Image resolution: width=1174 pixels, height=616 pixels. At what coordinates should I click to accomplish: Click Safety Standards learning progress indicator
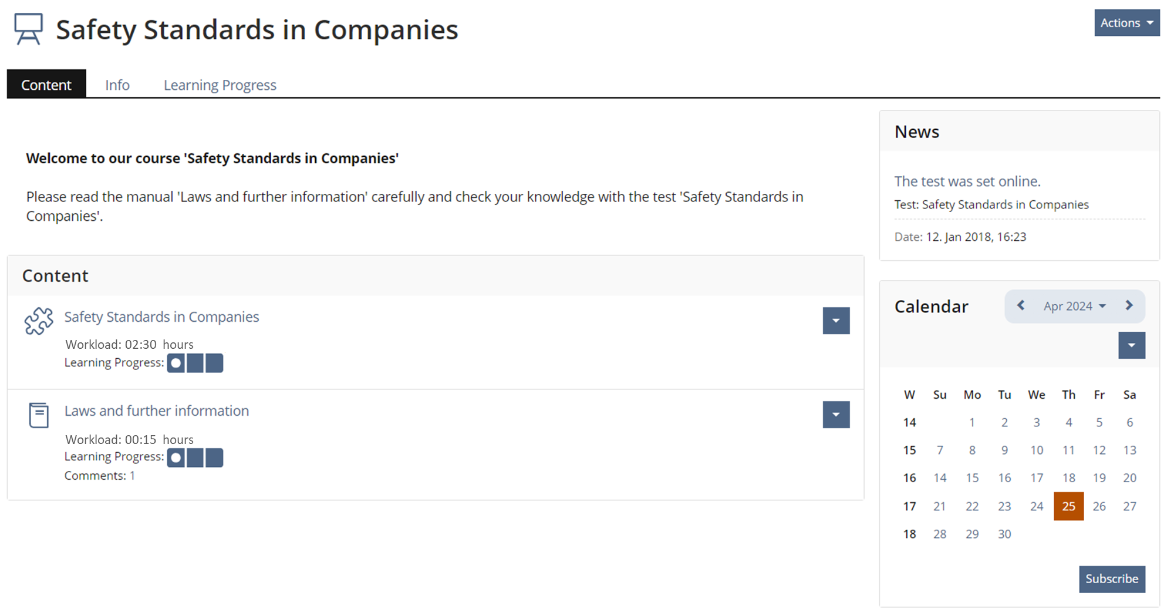pos(195,363)
